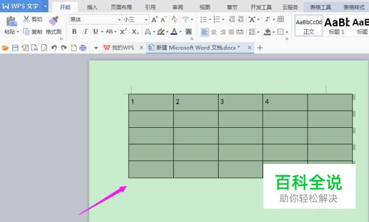The image size is (369, 222).
Task: Expand quick access toolbar dropdown
Action: 96,48
